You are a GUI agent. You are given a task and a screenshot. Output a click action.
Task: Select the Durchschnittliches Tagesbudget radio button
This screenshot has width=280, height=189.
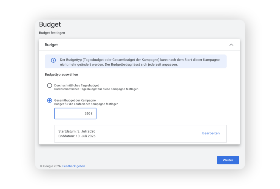coord(49,86)
